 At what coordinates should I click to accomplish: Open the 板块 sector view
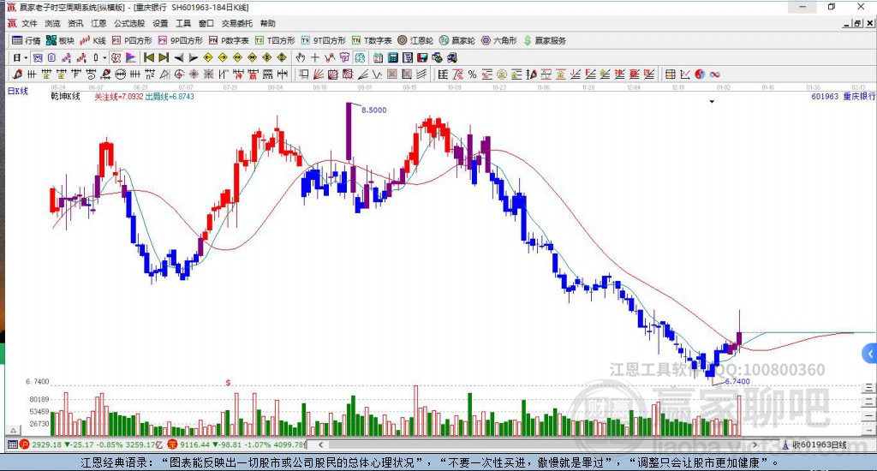[61, 40]
